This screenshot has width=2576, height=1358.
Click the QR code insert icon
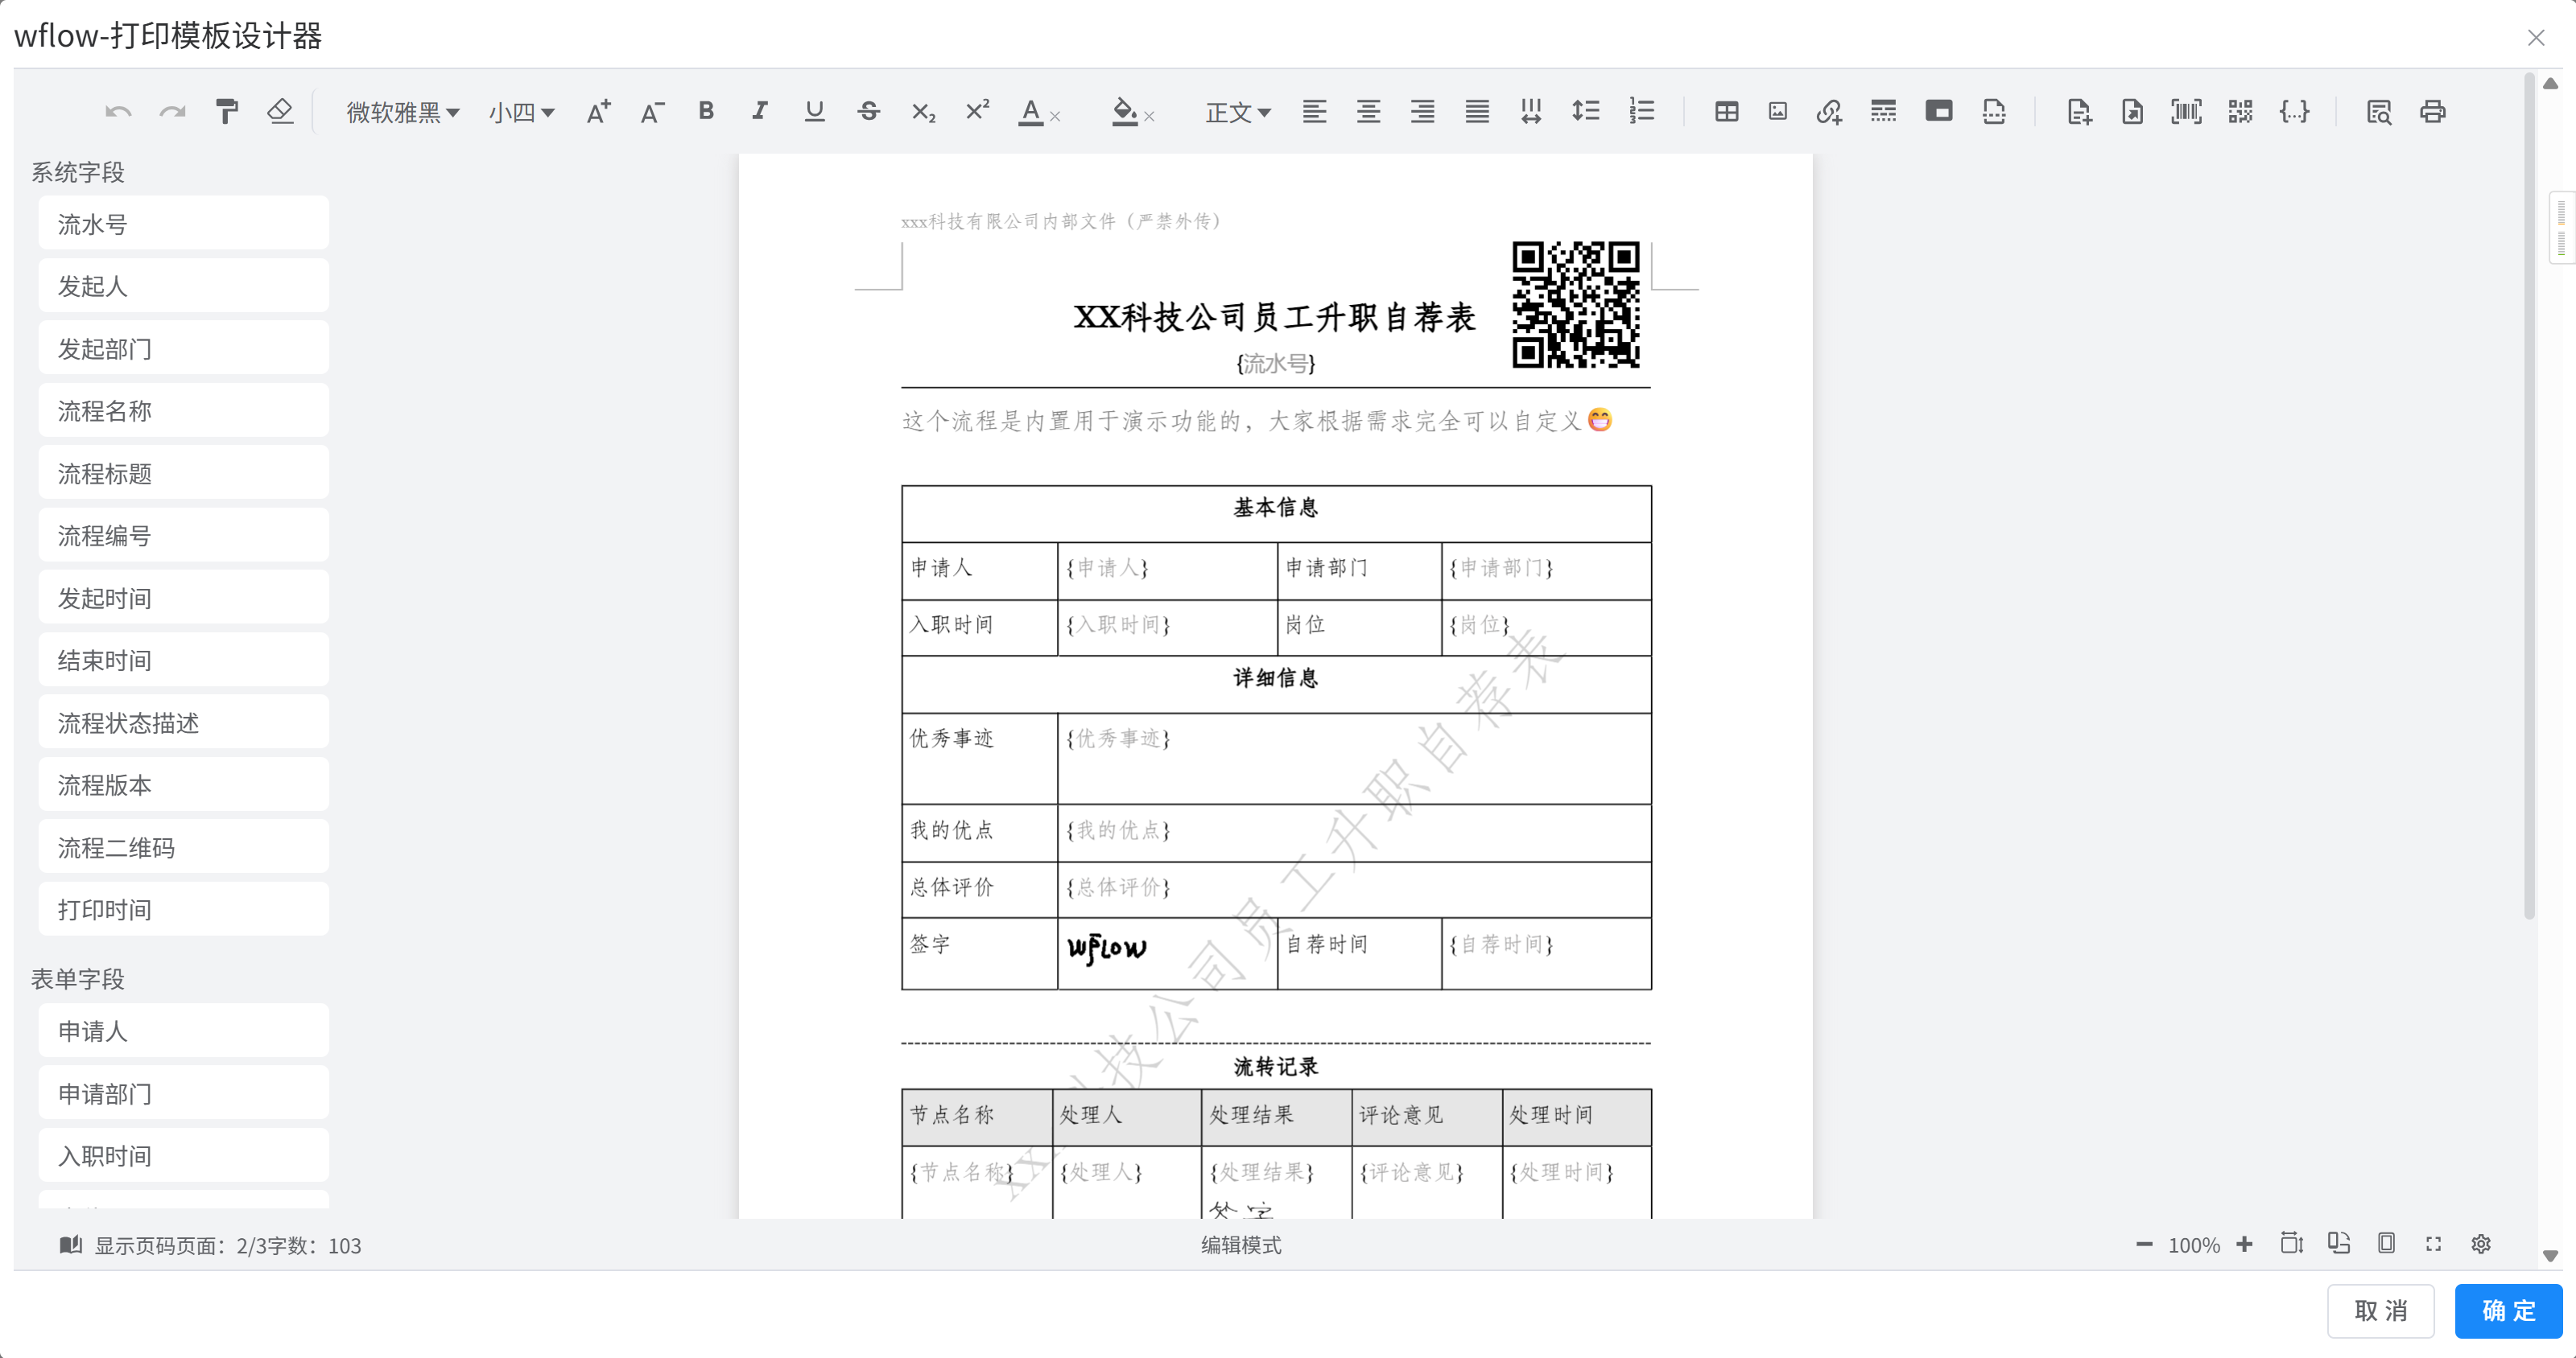(2240, 111)
